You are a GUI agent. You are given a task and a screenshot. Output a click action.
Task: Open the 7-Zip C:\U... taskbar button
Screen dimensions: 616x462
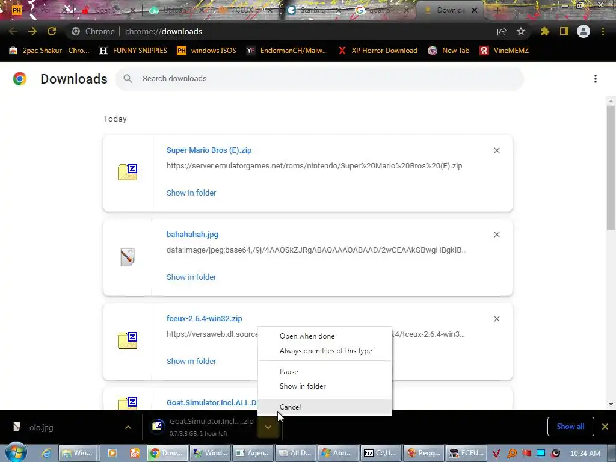pos(381,453)
